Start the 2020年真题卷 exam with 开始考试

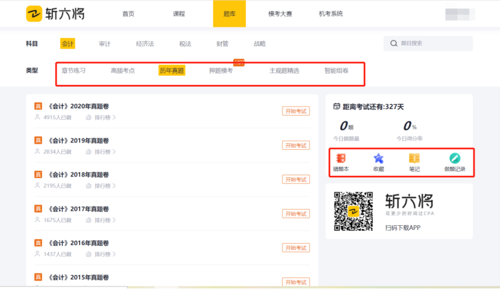coord(296,111)
